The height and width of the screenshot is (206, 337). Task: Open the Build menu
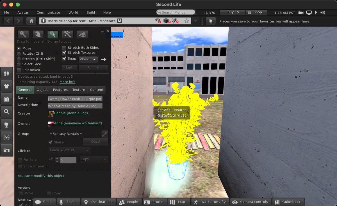coord(91,13)
